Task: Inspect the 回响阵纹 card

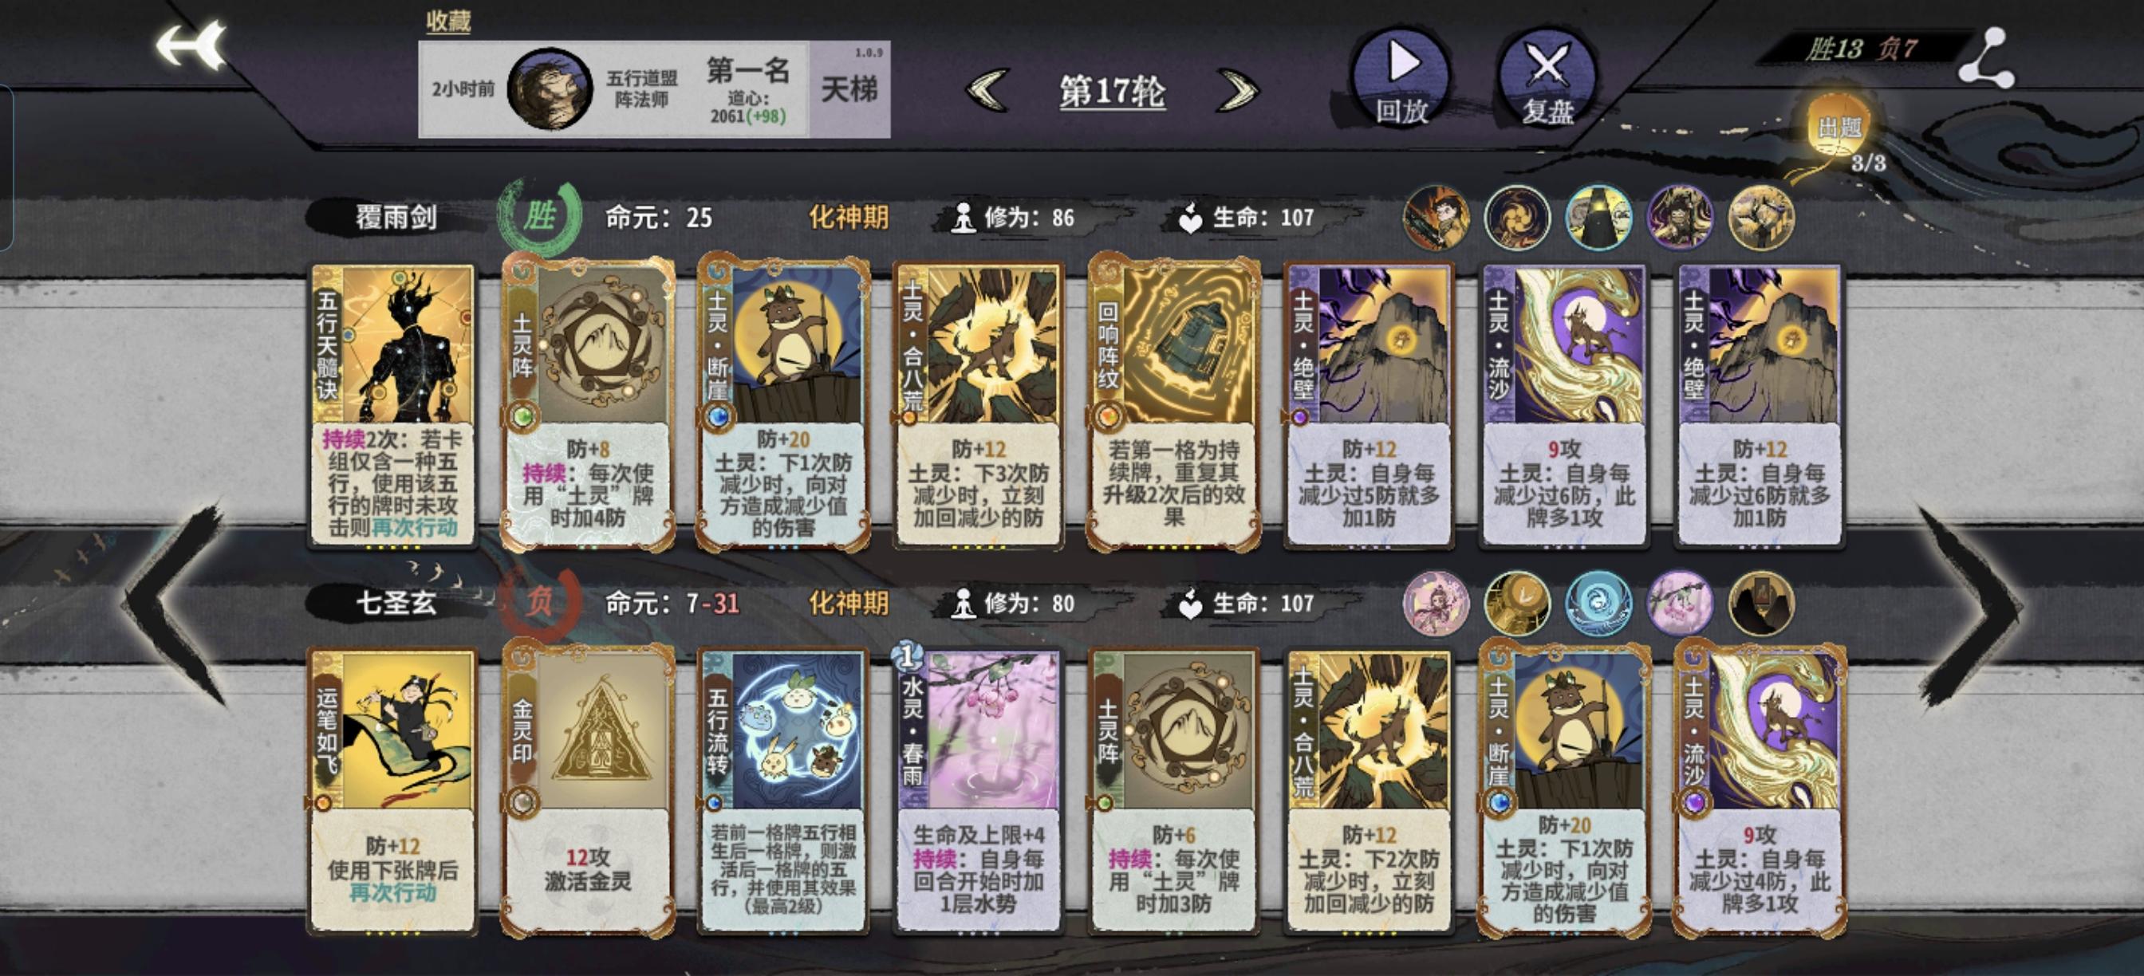Action: 1173,405
